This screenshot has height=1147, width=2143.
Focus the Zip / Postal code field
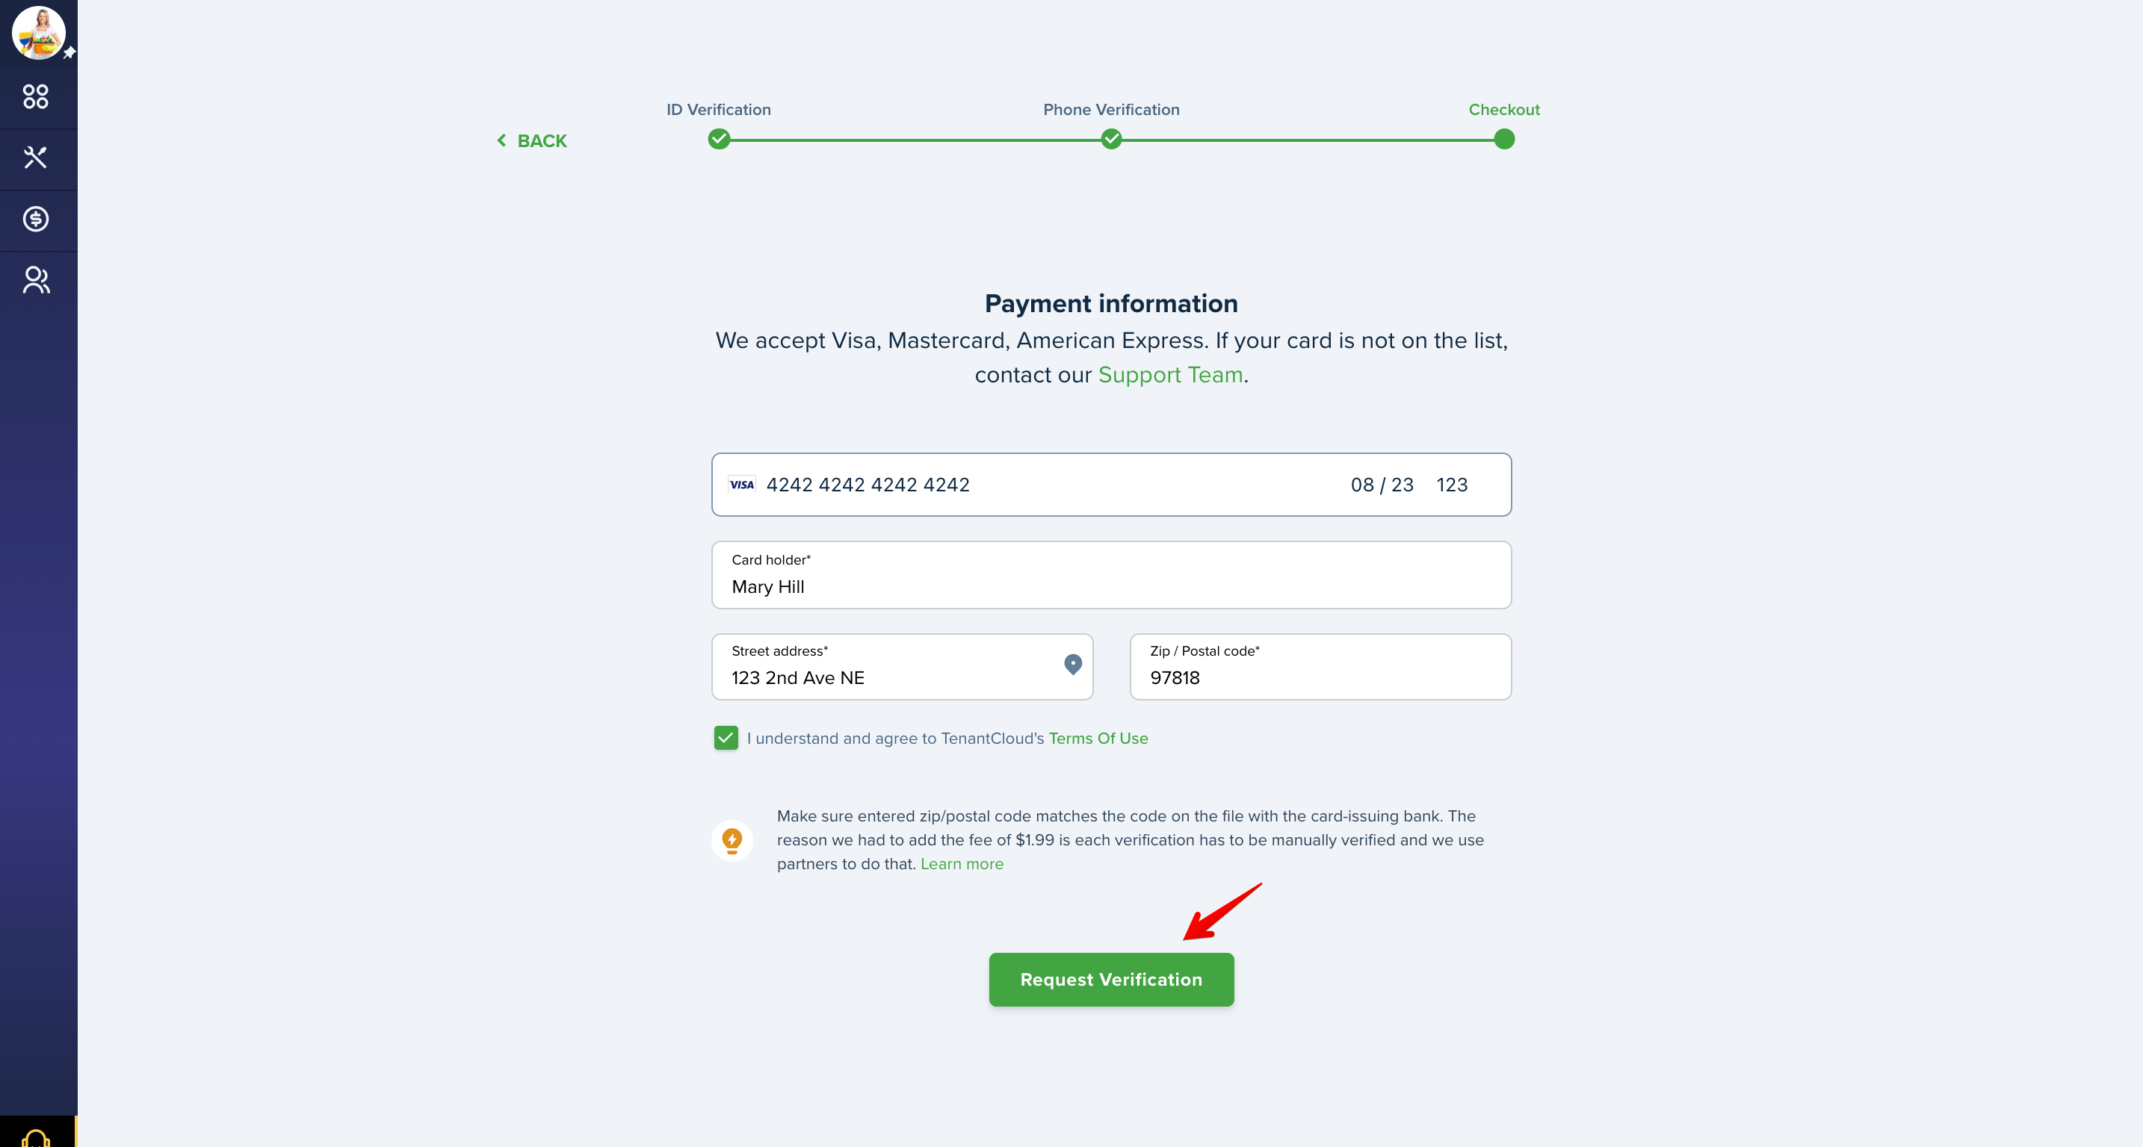tap(1320, 667)
